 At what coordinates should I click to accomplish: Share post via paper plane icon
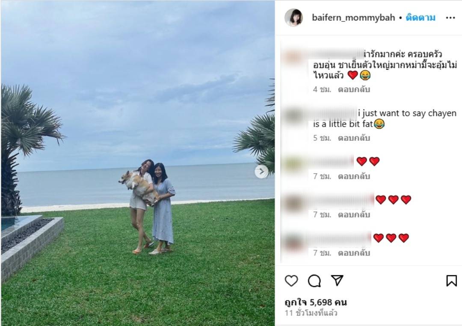coord(337,280)
